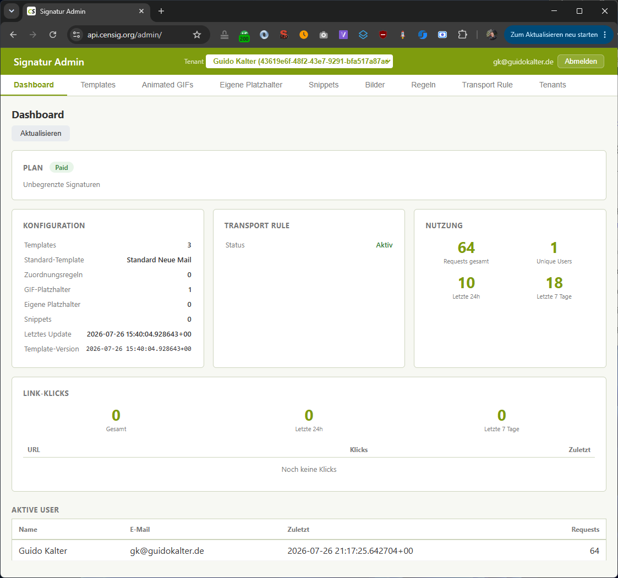Click the gk@guidokalter.de header email

coord(523,62)
